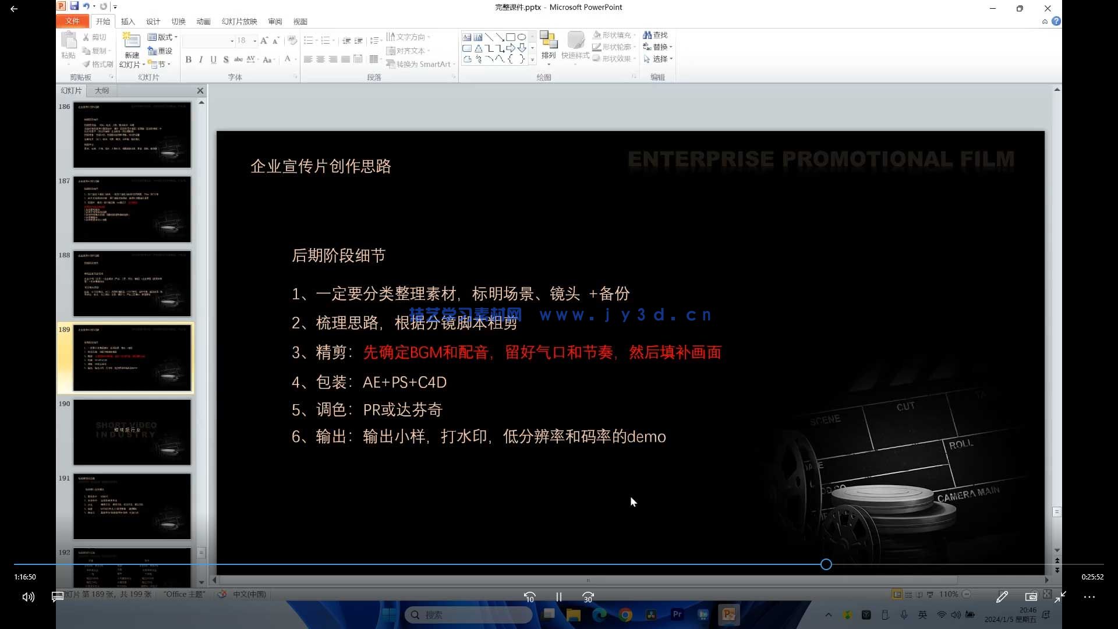The width and height of the screenshot is (1118, 629).
Task: Toggle Underline formatting
Action: (x=213, y=59)
